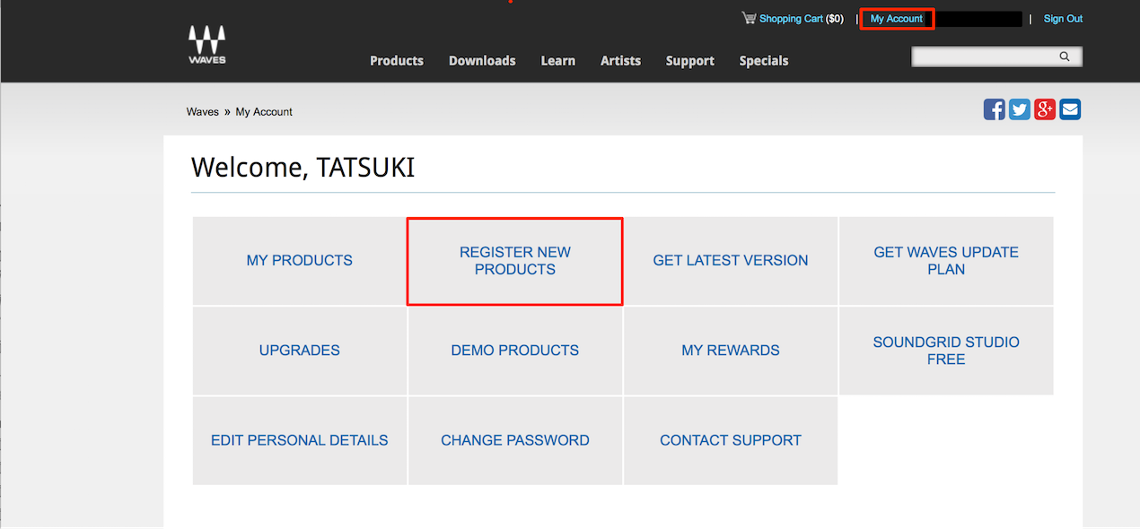Open CONTACT SUPPORT tile
The image size is (1140, 529).
(731, 440)
